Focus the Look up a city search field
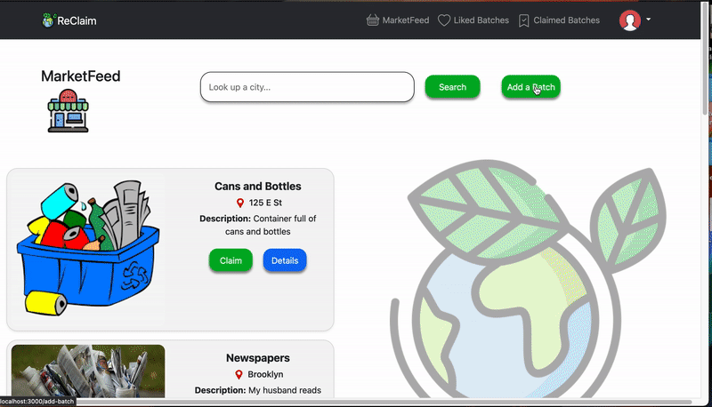Viewport: 712px width, 407px height. (x=307, y=87)
